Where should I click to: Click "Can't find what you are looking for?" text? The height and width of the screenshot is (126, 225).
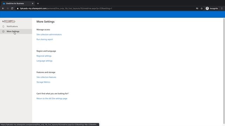tap(52, 94)
